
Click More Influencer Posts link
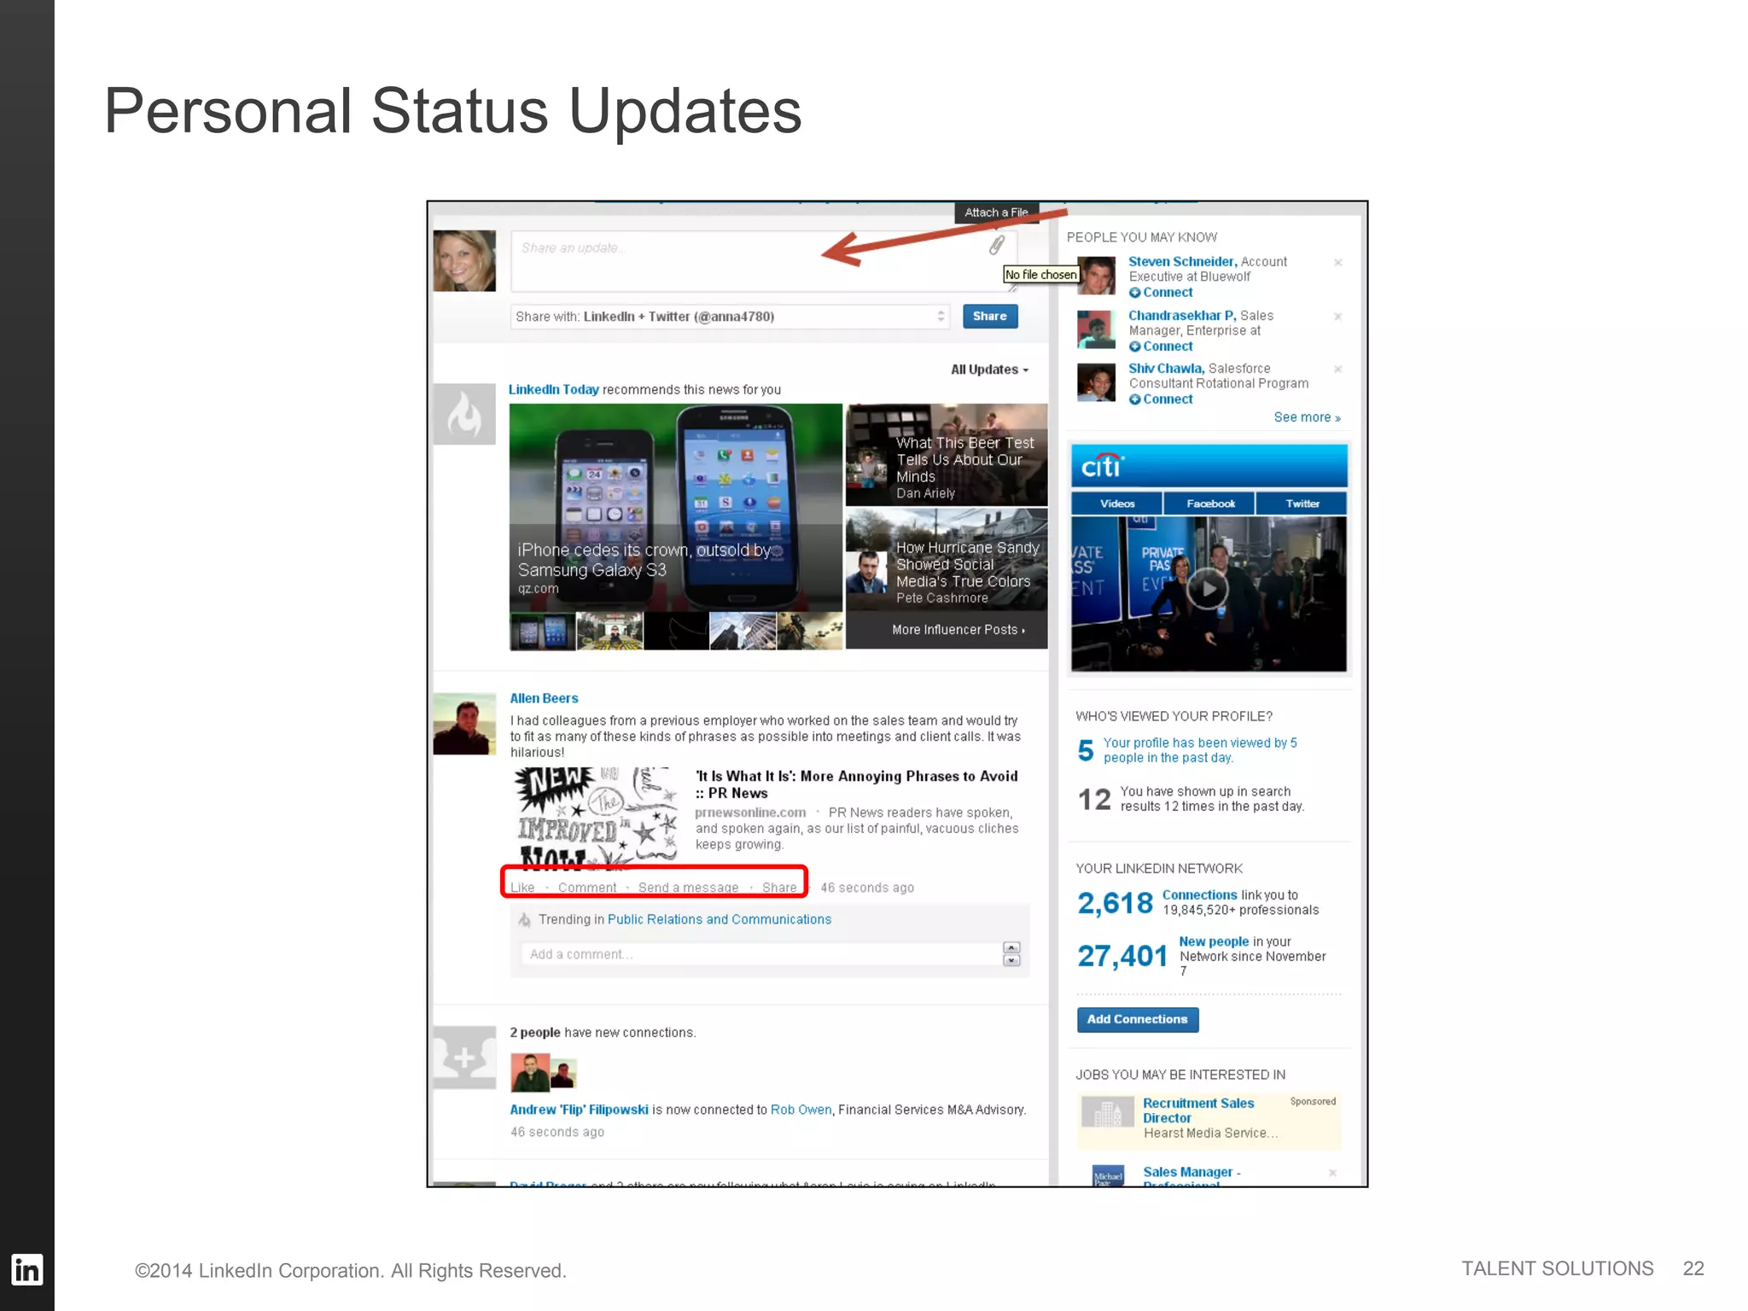point(958,630)
